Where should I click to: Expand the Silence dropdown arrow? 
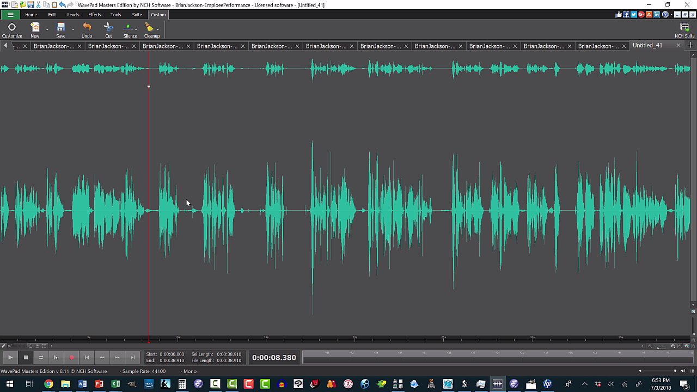pos(136,29)
